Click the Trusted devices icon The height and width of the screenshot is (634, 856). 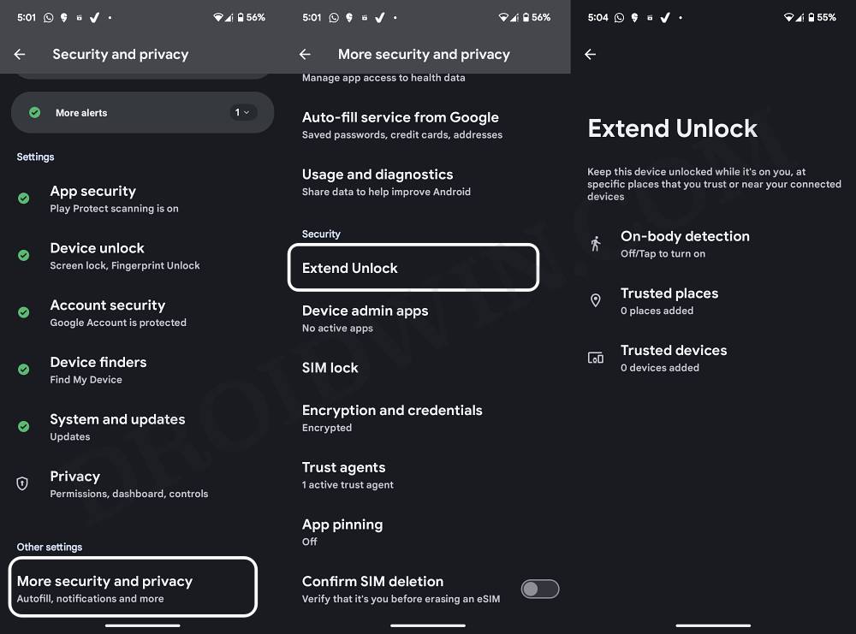coord(595,358)
